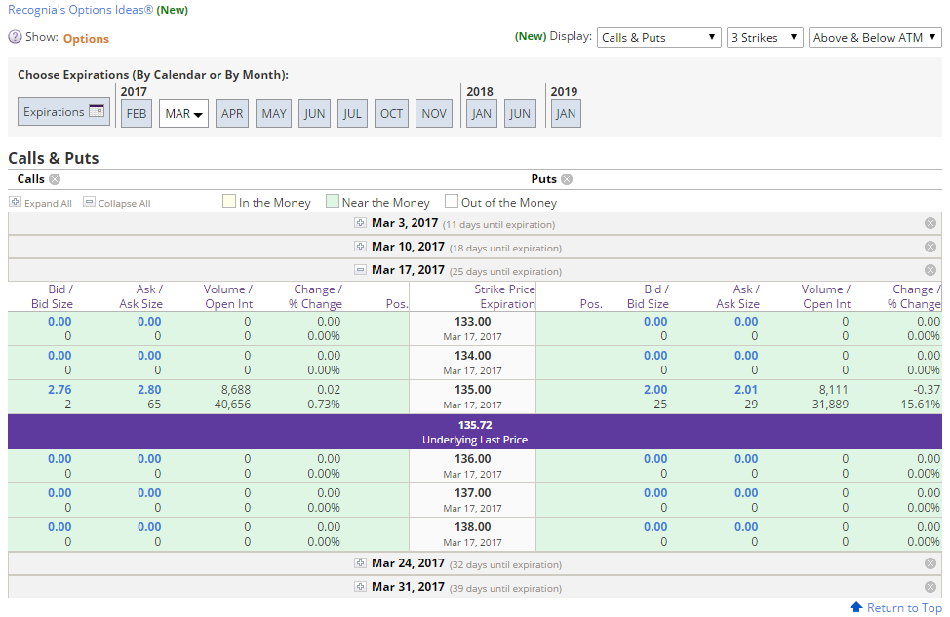Click the 136.00 put bid 0.00
The height and width of the screenshot is (617, 950).
tap(655, 459)
